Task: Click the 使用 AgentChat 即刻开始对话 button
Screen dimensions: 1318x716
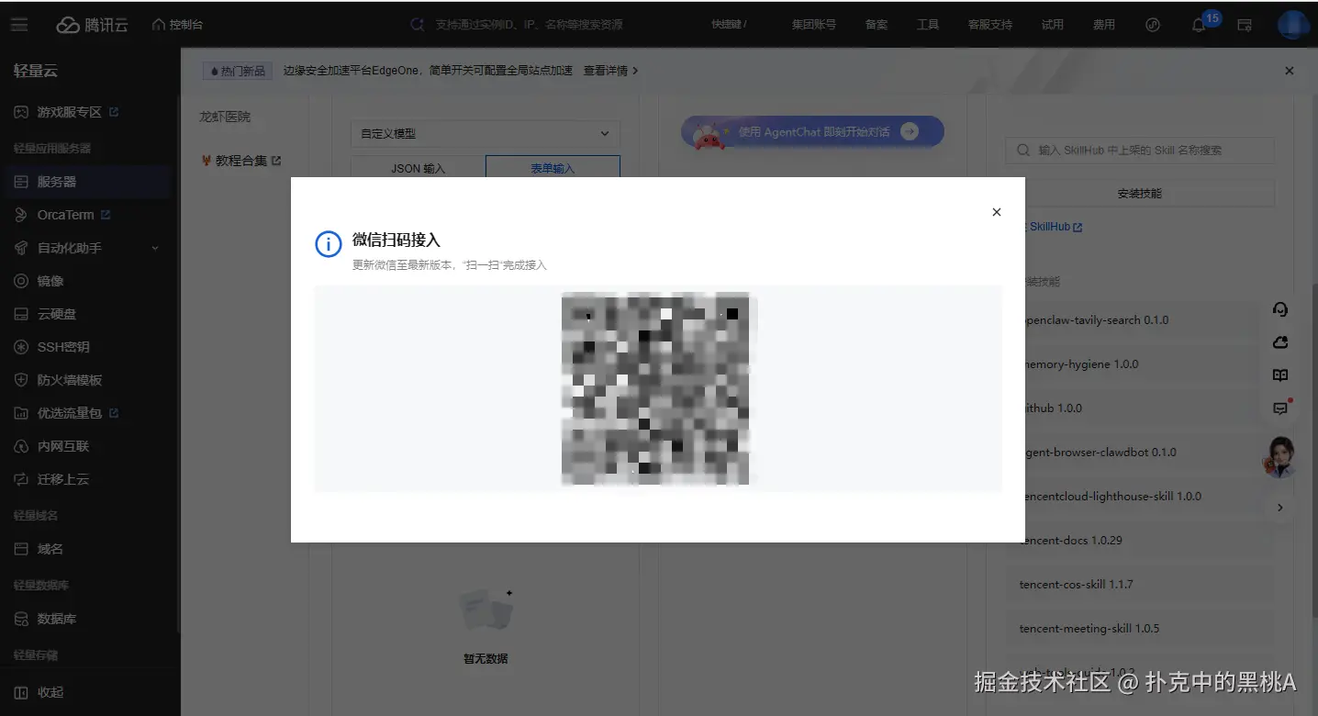Action: coord(812,132)
